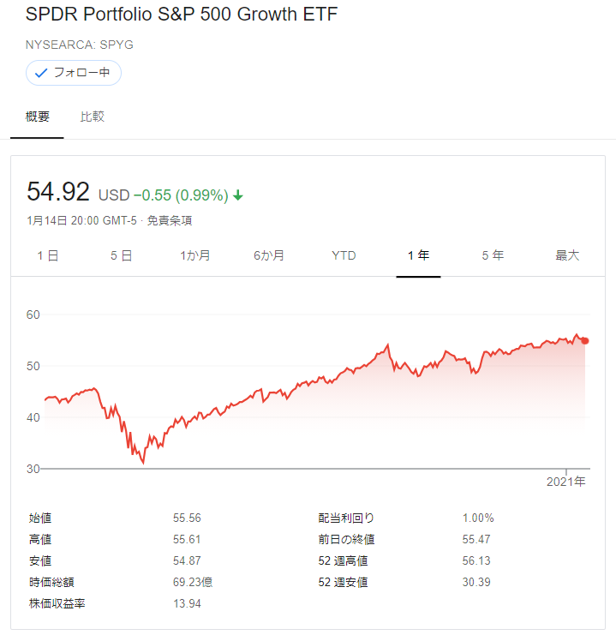Select the 5 年 time range
616x635 pixels.
(493, 255)
